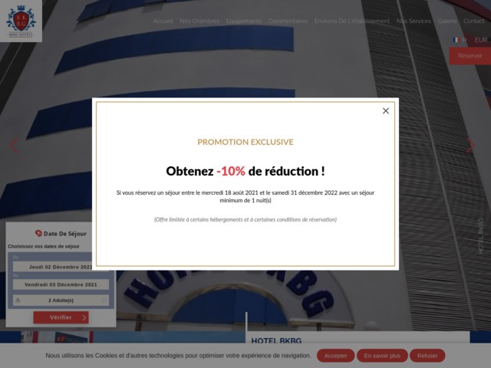
Task: Go to Nos Chambres in the navigation
Action: 199,21
